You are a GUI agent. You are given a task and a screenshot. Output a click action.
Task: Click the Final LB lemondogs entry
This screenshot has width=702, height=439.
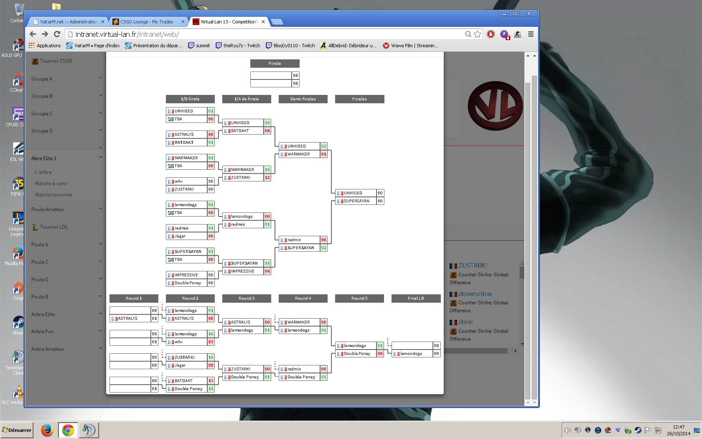pyautogui.click(x=411, y=354)
